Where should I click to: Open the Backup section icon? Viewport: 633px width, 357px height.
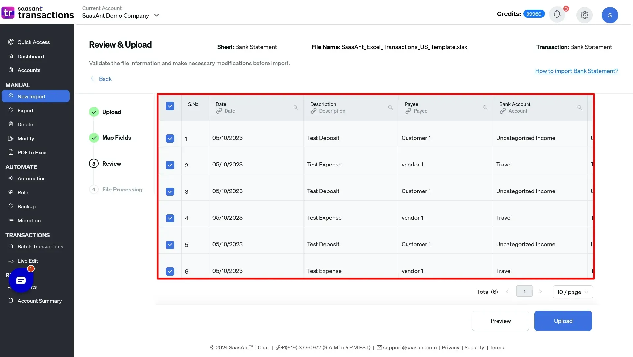[x=10, y=206]
